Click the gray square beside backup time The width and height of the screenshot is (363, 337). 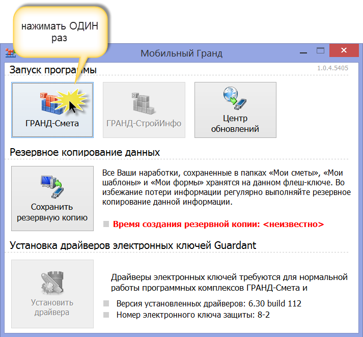(106, 224)
